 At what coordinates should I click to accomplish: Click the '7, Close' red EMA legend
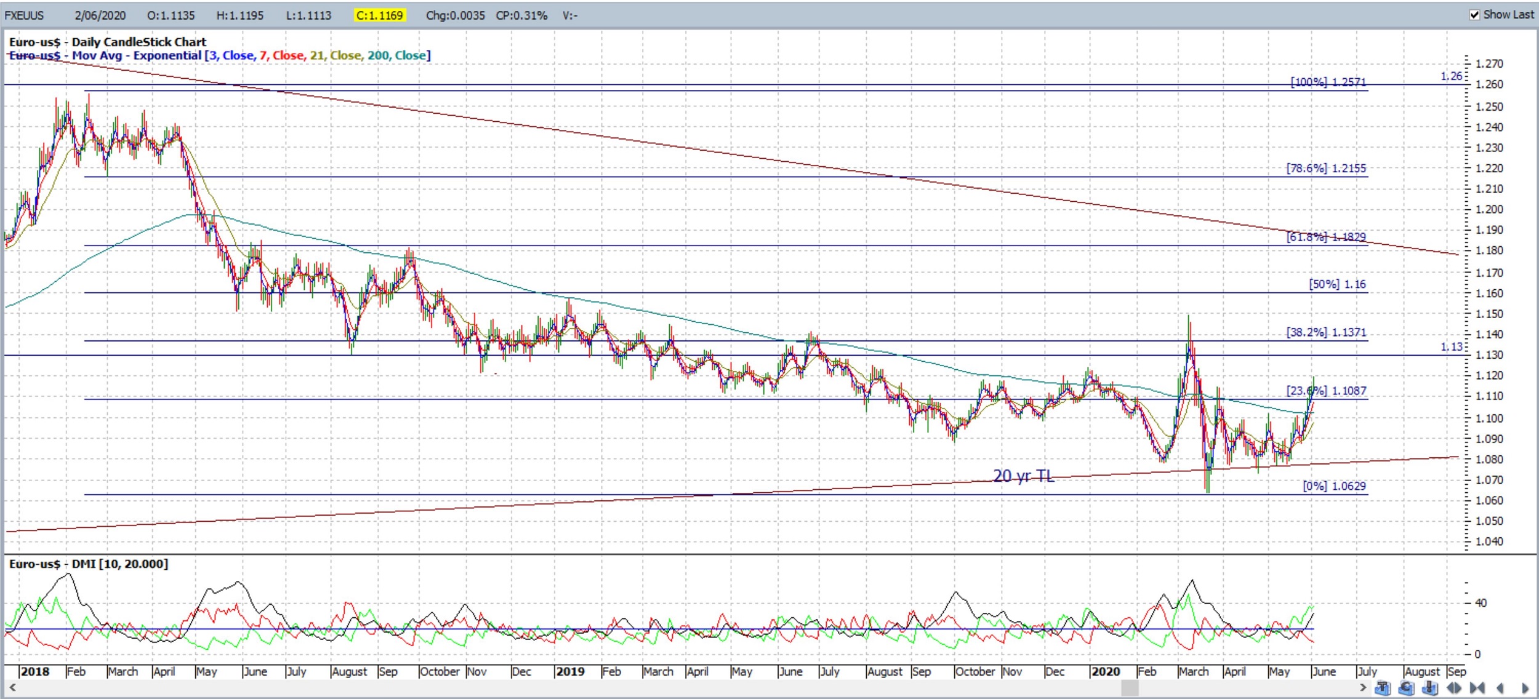pos(282,55)
